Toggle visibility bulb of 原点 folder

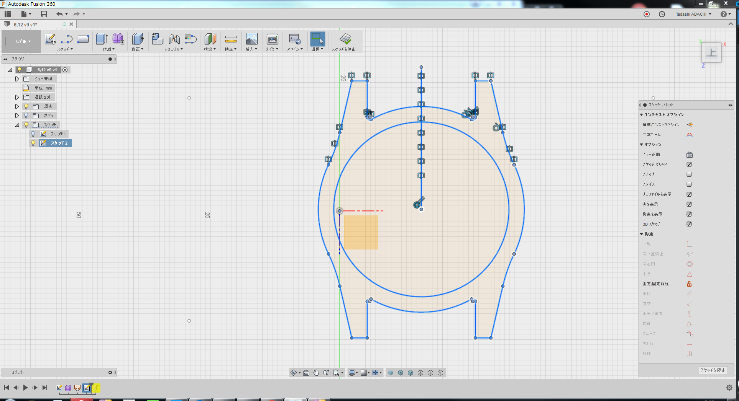click(x=26, y=106)
